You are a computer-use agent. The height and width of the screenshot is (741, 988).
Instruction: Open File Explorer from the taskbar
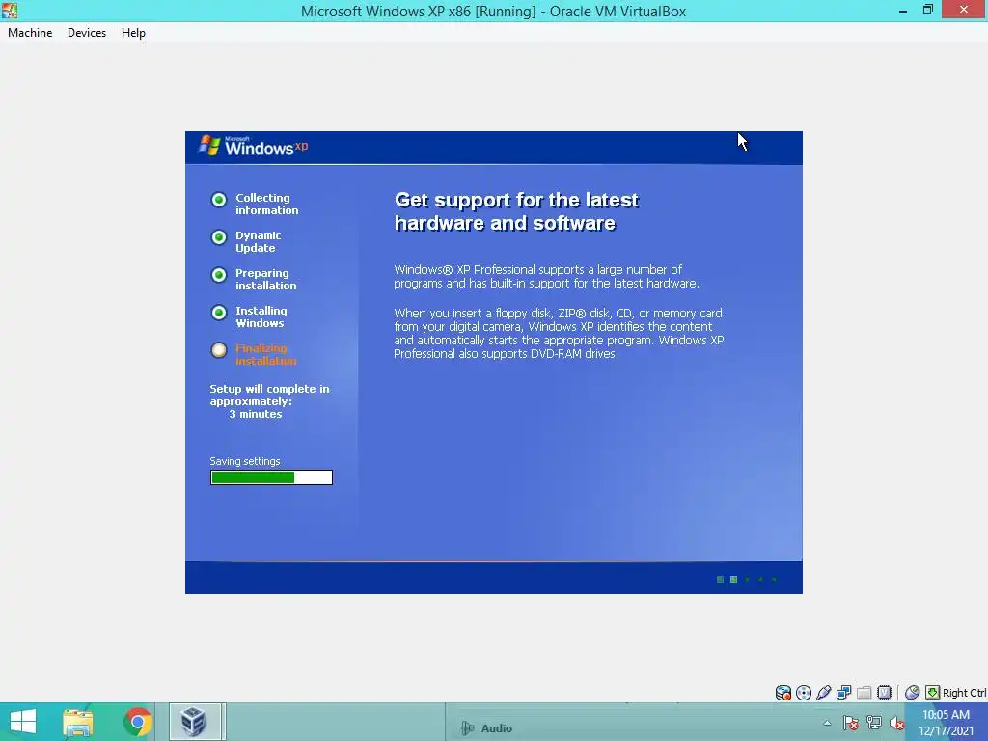coord(78,722)
